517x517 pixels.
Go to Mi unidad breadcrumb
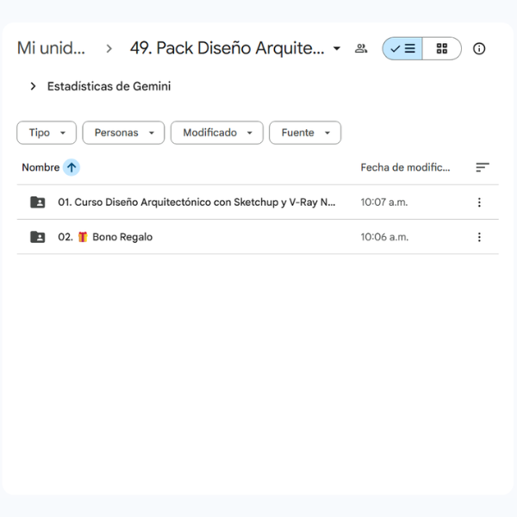(52, 49)
